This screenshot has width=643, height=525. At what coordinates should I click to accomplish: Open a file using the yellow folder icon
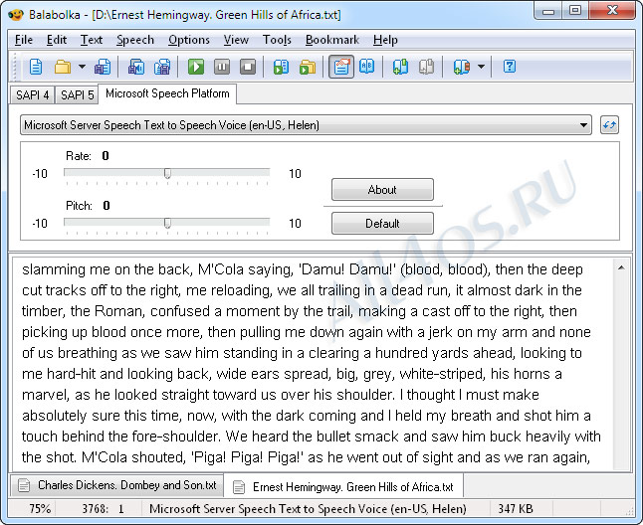click(x=63, y=67)
